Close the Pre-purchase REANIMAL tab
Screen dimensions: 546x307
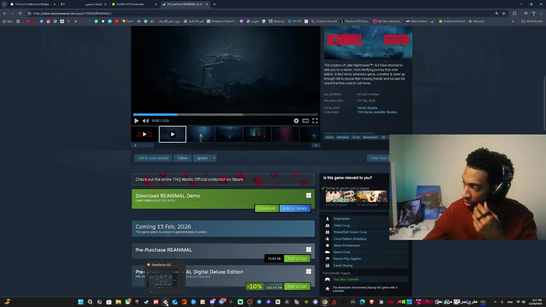(x=207, y=4)
